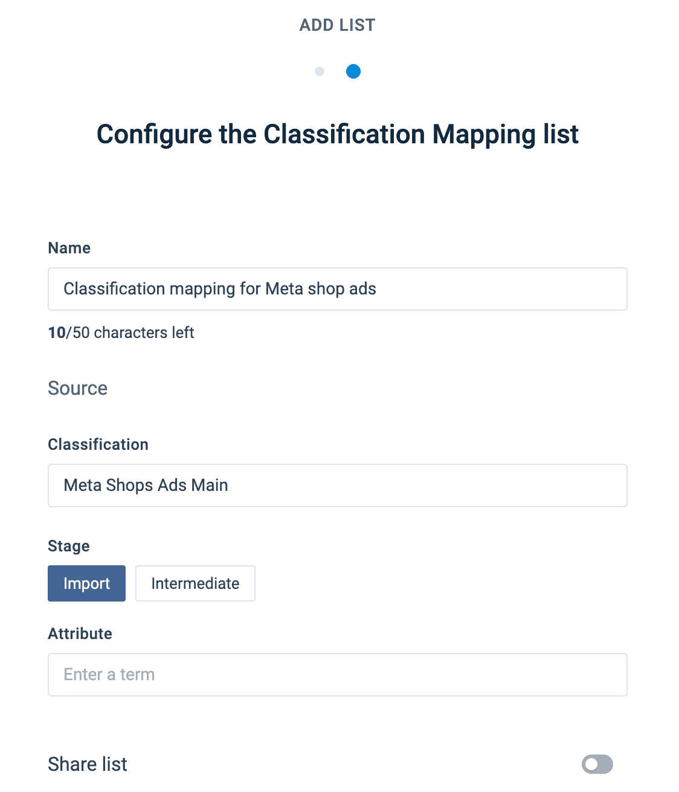Click the Attribute field label

click(80, 634)
